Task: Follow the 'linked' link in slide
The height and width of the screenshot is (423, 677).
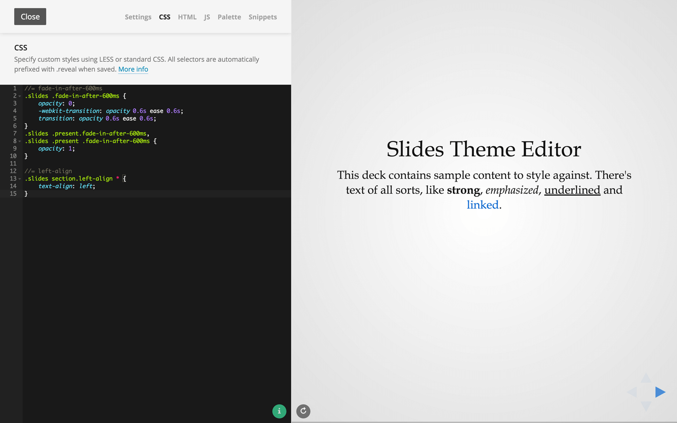Action: 482,205
